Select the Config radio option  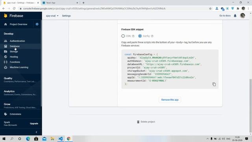[x=140, y=36]
